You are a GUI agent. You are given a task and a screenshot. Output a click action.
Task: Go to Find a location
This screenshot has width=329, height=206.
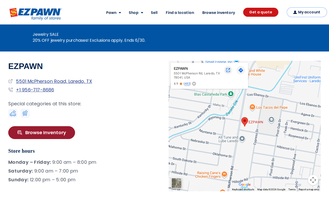tap(180, 13)
